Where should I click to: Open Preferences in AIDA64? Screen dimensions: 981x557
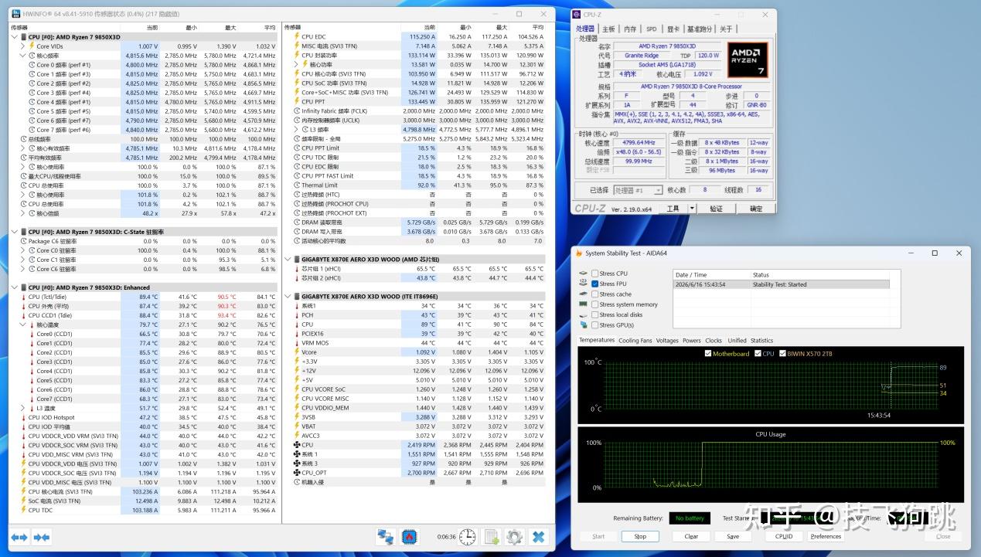tap(826, 536)
